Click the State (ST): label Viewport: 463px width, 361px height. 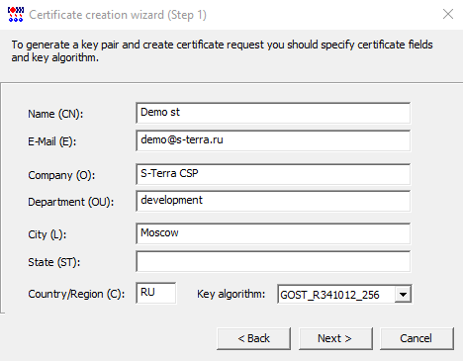click(x=53, y=262)
